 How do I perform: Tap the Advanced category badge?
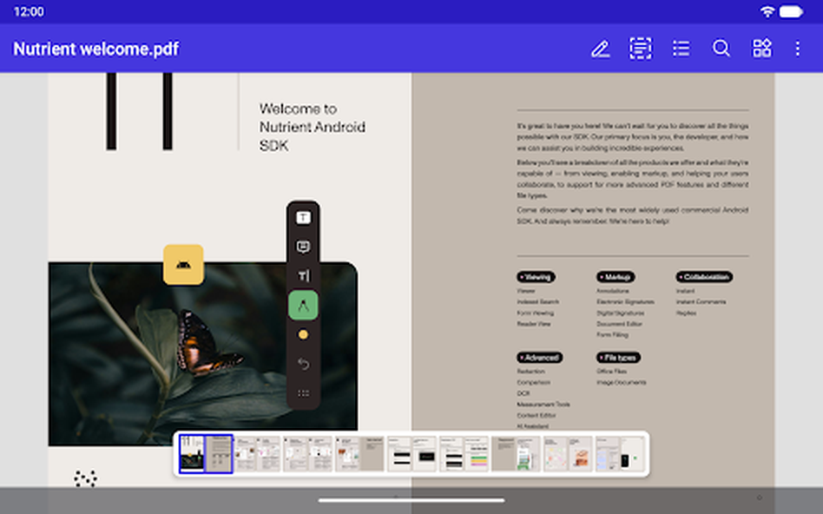[540, 358]
